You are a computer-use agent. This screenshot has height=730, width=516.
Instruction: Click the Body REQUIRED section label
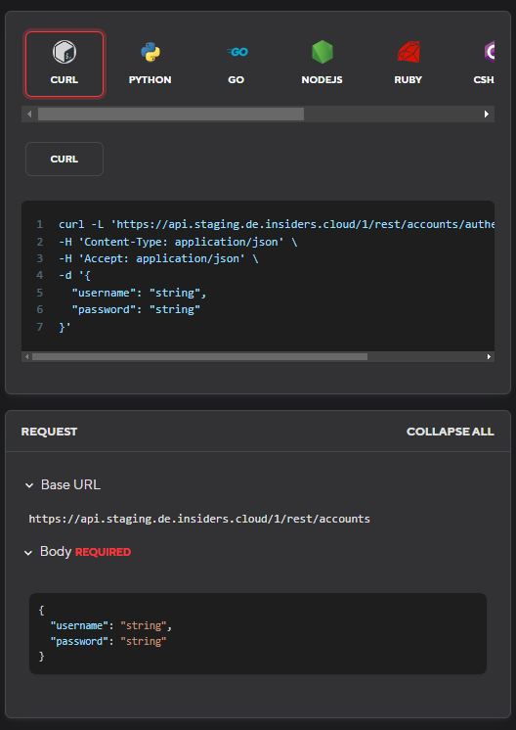pos(86,552)
